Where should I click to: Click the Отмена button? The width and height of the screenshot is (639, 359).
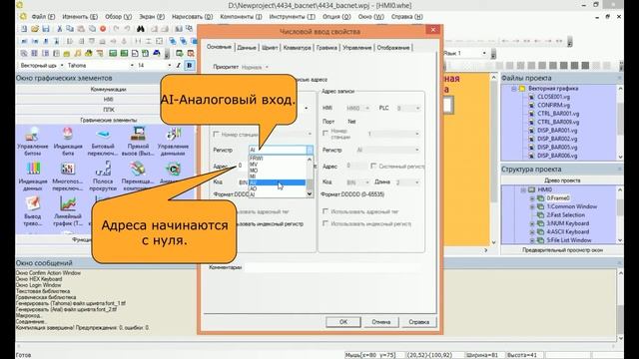[381, 322]
